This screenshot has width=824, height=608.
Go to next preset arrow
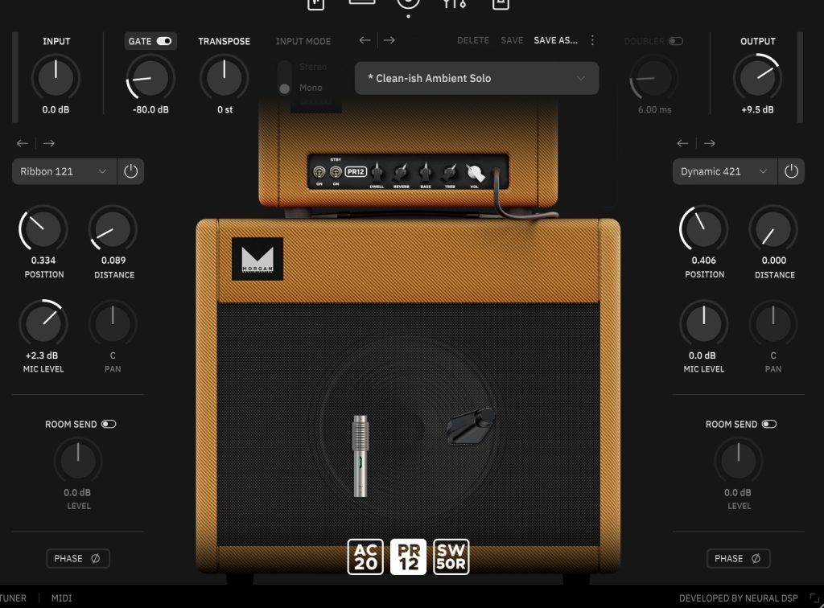click(x=389, y=40)
